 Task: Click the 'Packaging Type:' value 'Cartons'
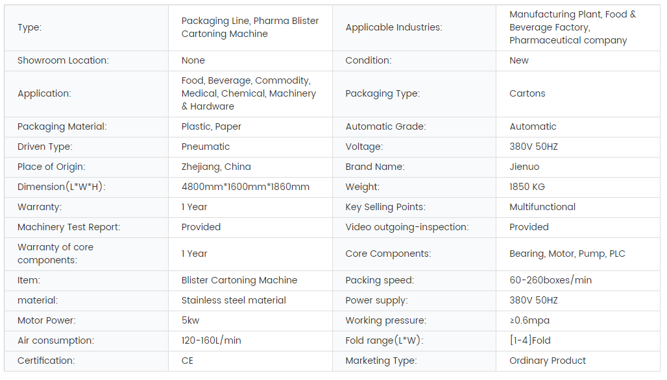(527, 93)
